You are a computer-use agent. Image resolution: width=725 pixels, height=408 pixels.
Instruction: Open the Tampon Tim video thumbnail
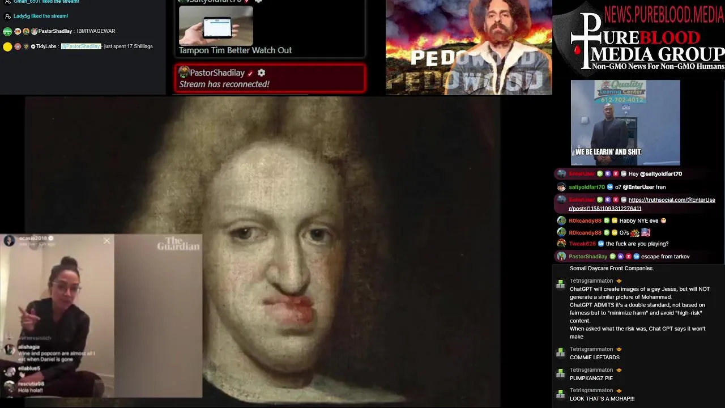click(216, 25)
